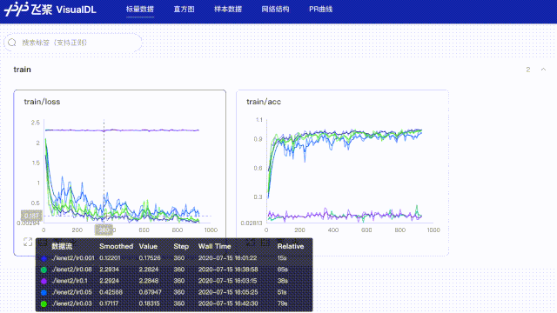
Task: Select the PR曲线 tab
Action: 320,10
